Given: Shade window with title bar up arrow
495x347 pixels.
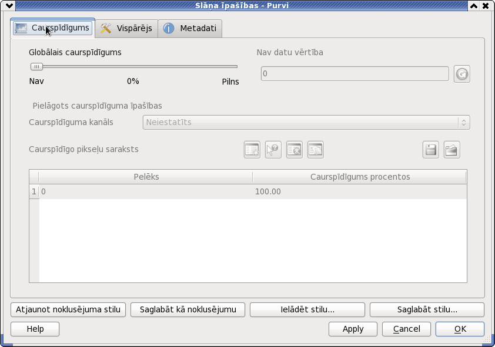Looking at the screenshot, I should (474, 6).
